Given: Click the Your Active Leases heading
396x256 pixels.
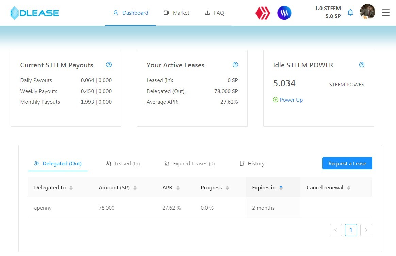Looking at the screenshot, I should 176,65.
